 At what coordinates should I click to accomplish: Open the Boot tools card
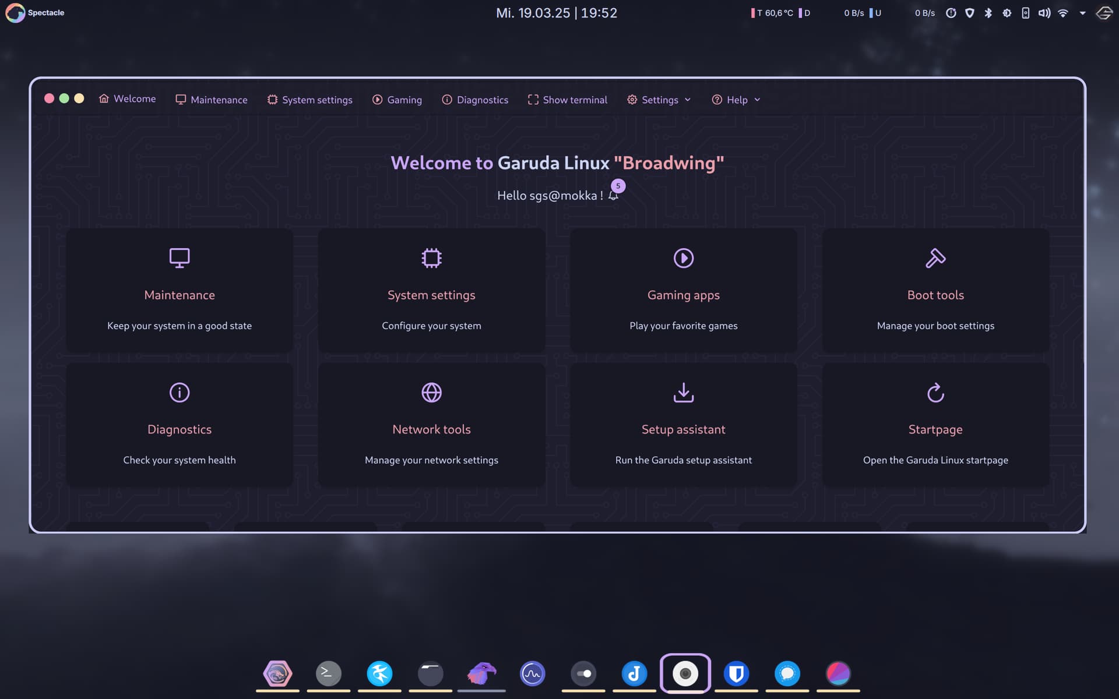[935, 290]
